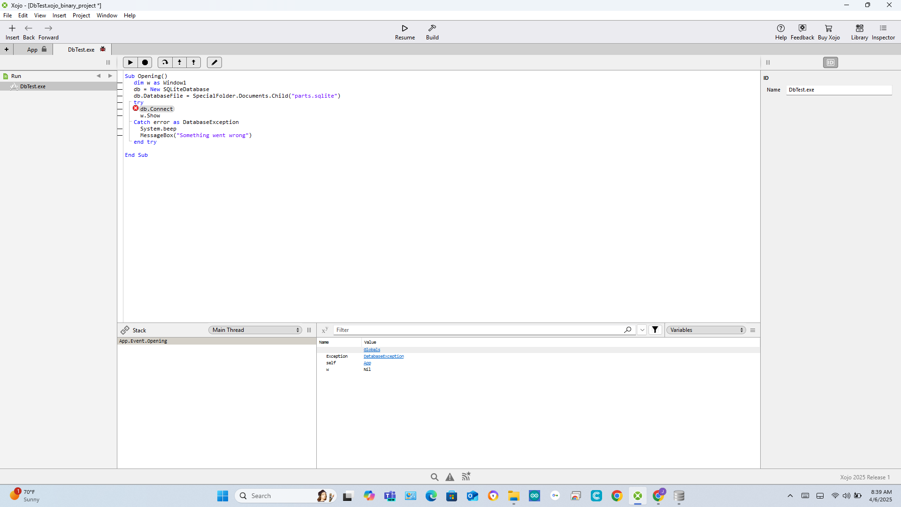The height and width of the screenshot is (507, 901).
Task: Click the Nil value of w
Action: pos(367,369)
